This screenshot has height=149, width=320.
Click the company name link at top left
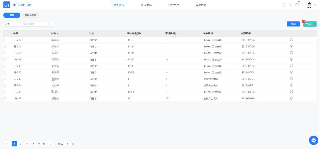(22, 5)
